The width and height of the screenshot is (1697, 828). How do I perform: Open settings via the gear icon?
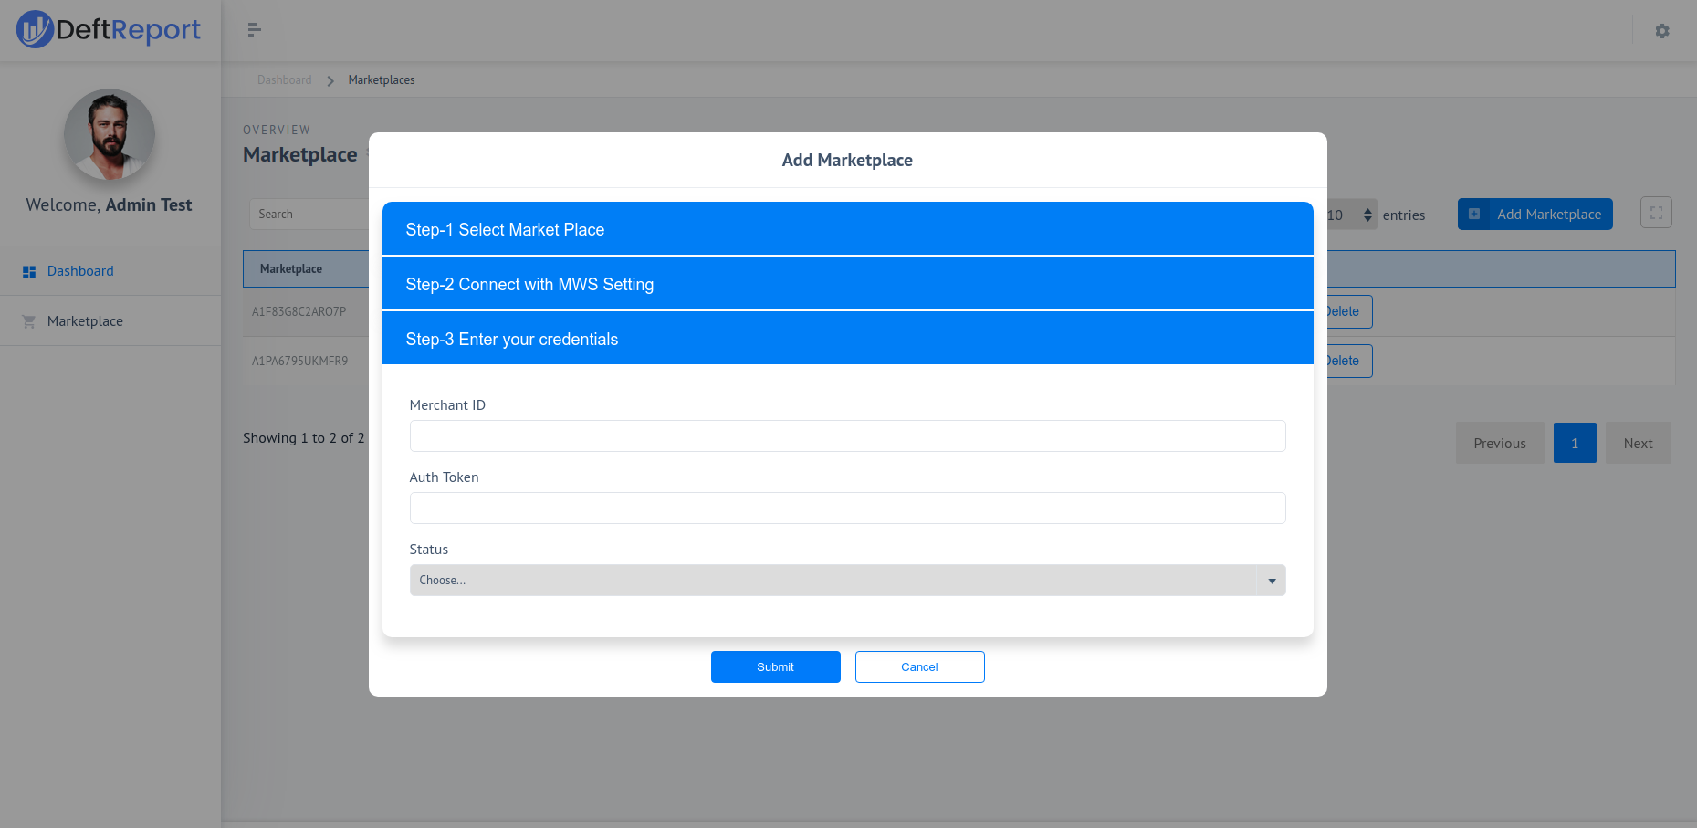pyautogui.click(x=1662, y=31)
